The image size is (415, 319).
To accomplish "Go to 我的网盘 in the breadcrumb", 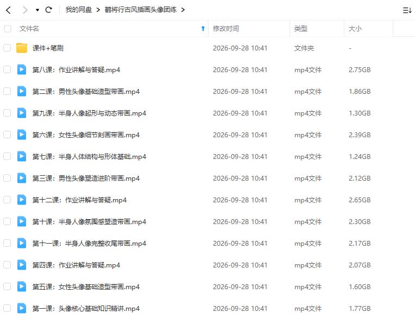I will (x=79, y=10).
